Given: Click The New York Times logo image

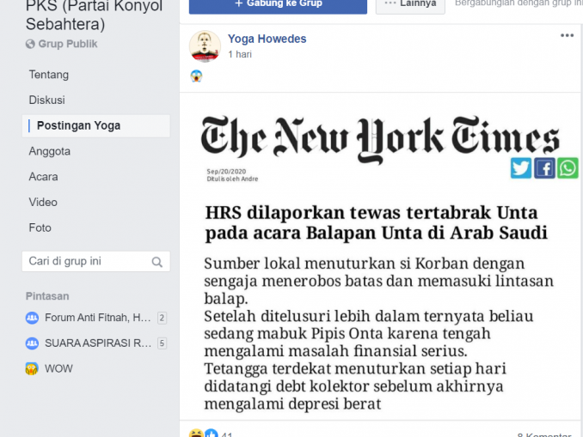Looking at the screenshot, I should pyautogui.click(x=380, y=140).
